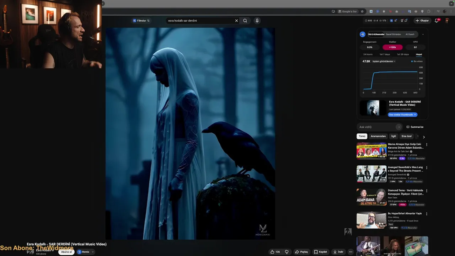The width and height of the screenshot is (455, 256).
Task: Open the browser extensions puzzle icon
Action: coord(429,11)
